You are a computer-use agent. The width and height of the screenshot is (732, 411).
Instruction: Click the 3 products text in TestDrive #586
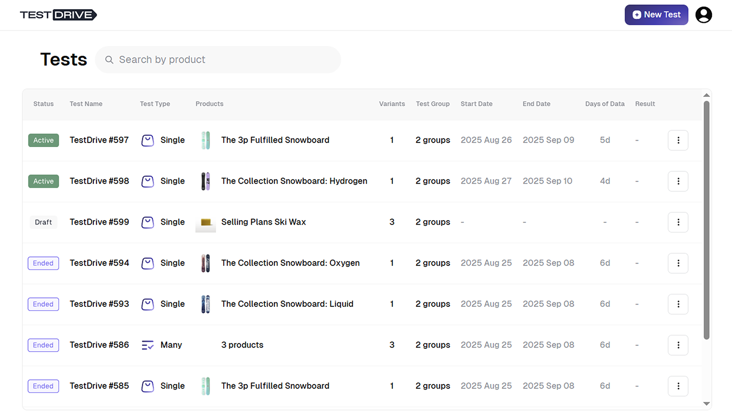click(242, 345)
